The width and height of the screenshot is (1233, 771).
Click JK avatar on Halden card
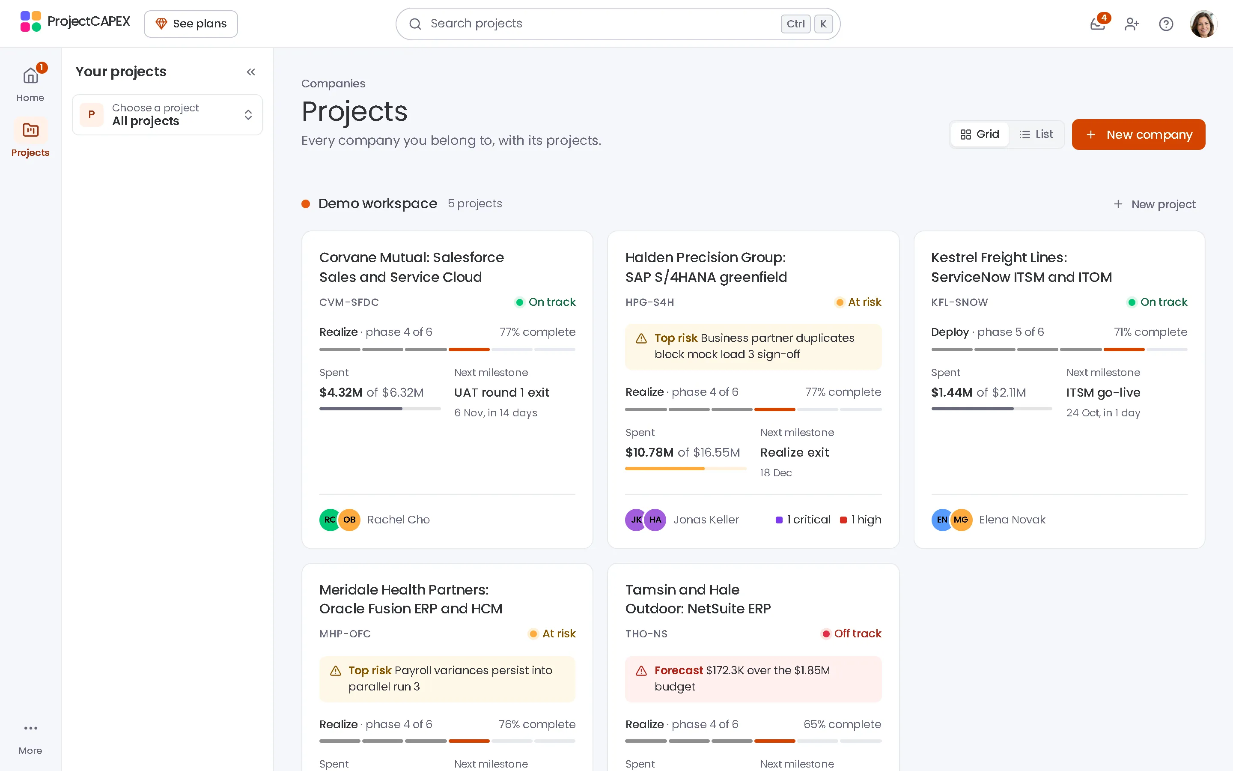click(x=635, y=520)
